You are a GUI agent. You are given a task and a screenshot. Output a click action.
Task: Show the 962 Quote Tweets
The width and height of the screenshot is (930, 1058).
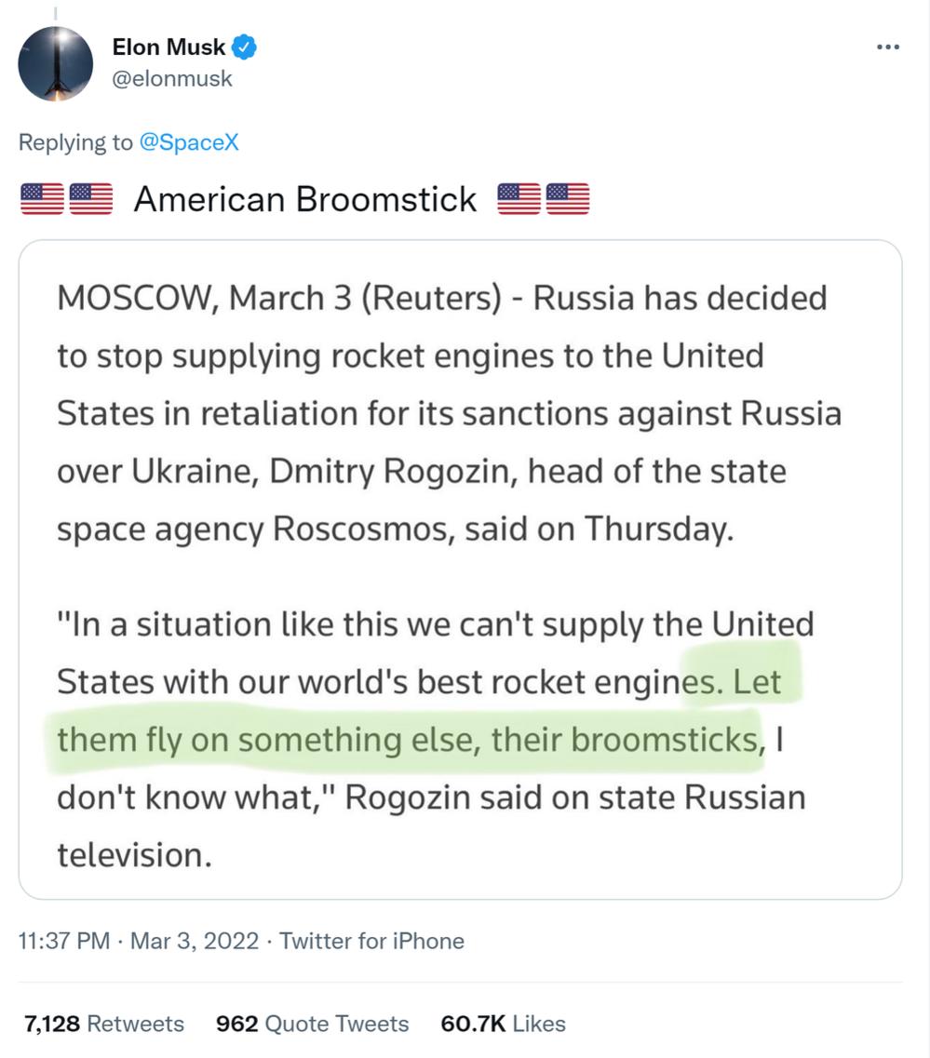coord(312,1024)
